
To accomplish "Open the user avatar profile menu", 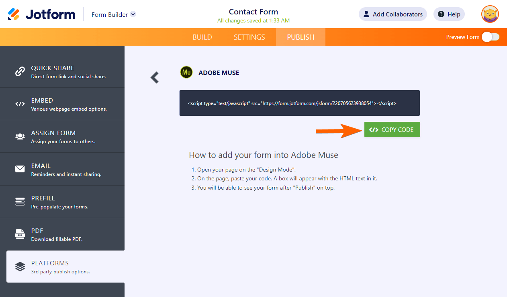I will coord(490,14).
